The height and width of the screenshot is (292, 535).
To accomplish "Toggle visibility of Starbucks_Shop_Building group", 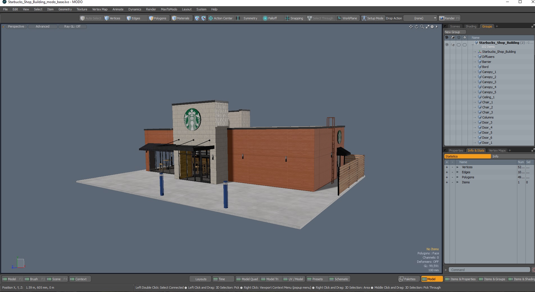I will pyautogui.click(x=446, y=45).
